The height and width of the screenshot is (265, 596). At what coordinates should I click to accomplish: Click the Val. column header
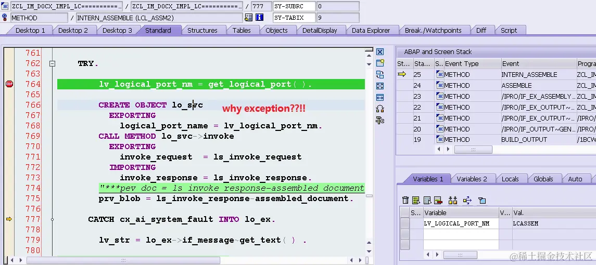coord(553,213)
